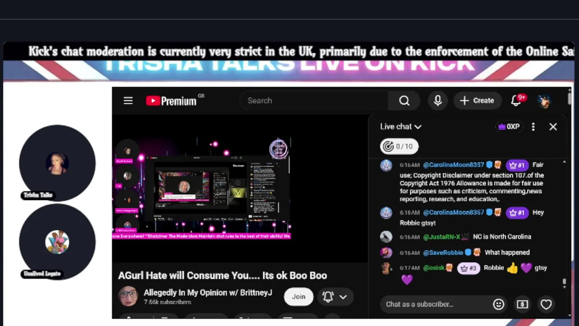This screenshot has height=326, width=579.
Task: Click the 0XP crown points indicator
Action: (x=508, y=127)
